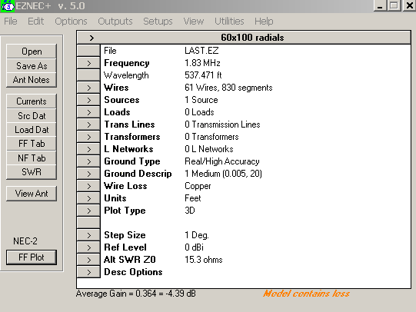
Task: Click the Open button
Action: [x=32, y=51]
